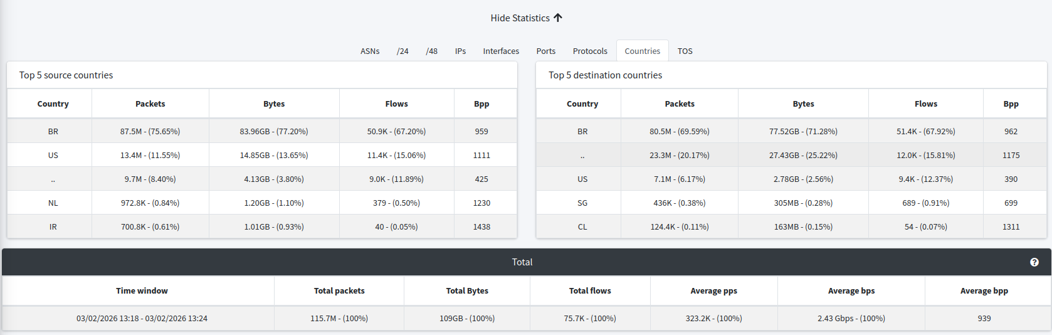Click average bps value 2.43 Gbps - (100%)
The width and height of the screenshot is (1052, 335).
[851, 318]
